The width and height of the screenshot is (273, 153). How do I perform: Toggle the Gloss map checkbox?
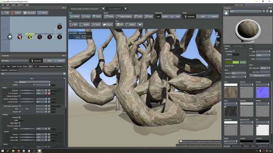tap(225, 107)
